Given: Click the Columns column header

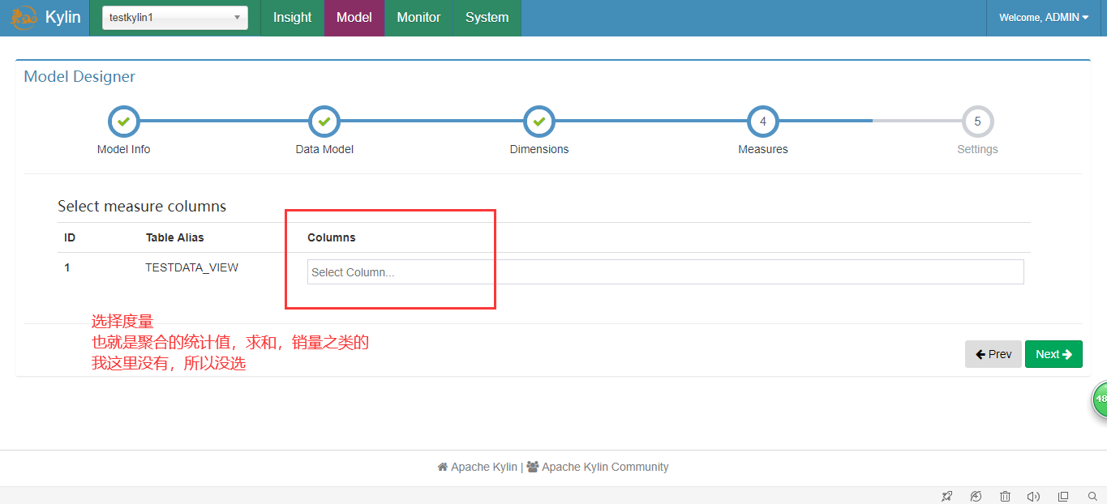Looking at the screenshot, I should (332, 237).
